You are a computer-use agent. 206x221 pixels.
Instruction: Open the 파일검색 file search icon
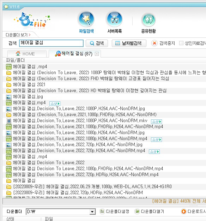click(86, 19)
